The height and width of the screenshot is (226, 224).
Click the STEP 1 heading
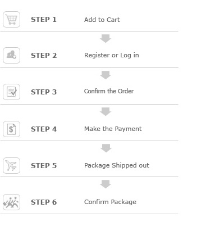pyautogui.click(x=44, y=20)
